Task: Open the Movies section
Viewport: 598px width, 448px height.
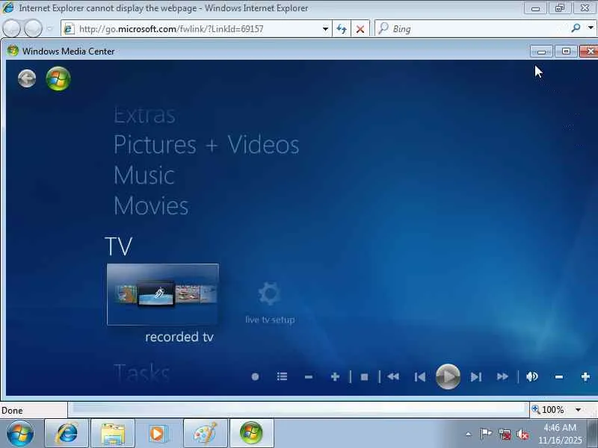Action: pos(151,206)
